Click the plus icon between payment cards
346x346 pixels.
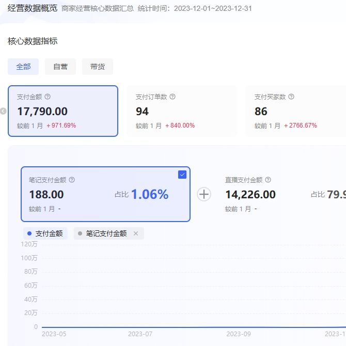205,194
